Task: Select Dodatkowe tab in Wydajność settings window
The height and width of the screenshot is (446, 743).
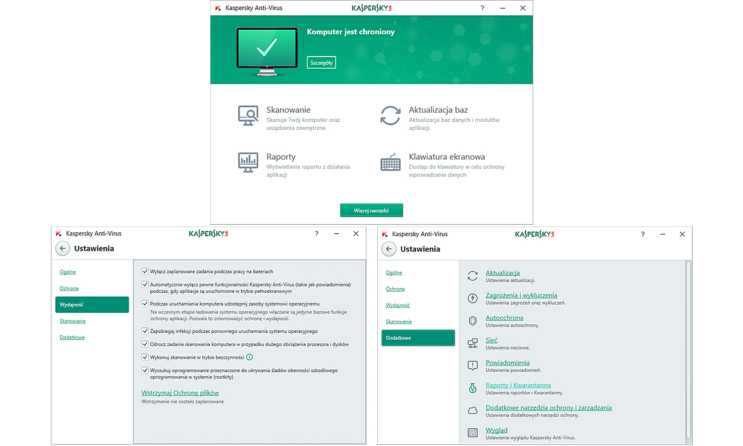Action: pos(72,337)
